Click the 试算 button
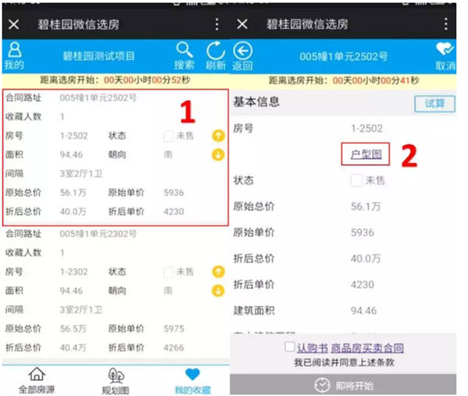This screenshot has height=396, width=468. pyautogui.click(x=435, y=104)
